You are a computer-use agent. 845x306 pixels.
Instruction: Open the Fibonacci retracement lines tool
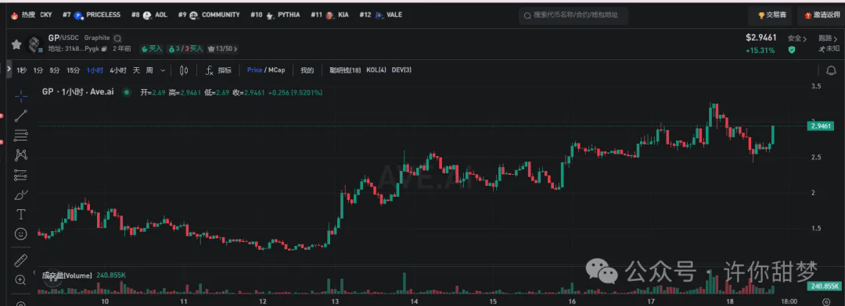[21, 135]
